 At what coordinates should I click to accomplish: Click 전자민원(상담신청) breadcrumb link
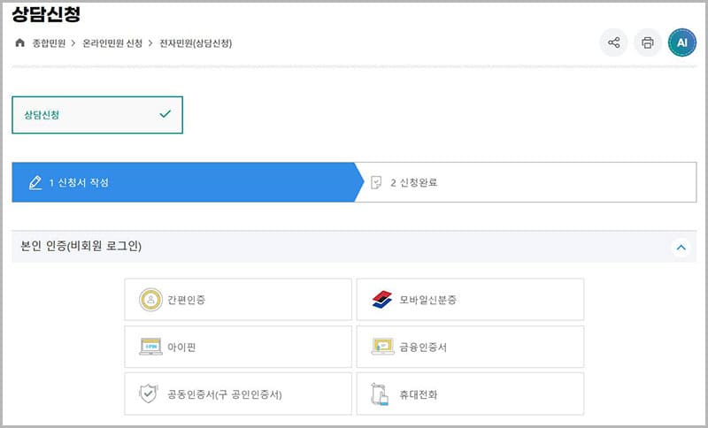(x=196, y=42)
